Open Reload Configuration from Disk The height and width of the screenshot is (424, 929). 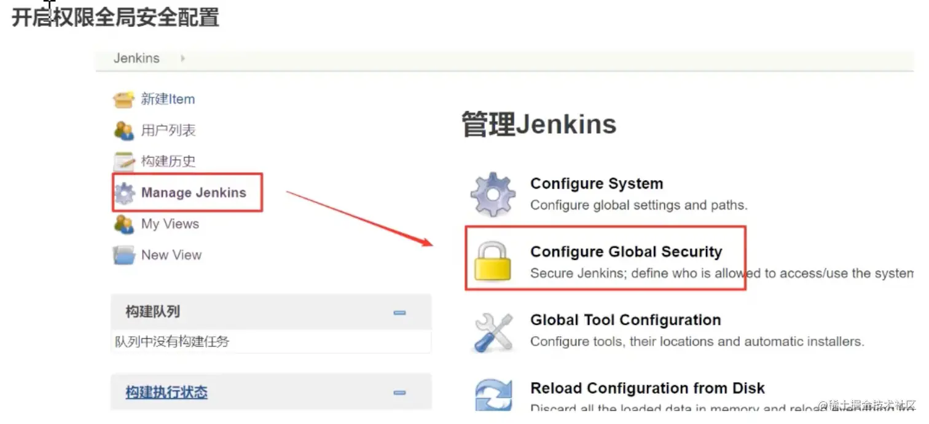[x=648, y=388]
